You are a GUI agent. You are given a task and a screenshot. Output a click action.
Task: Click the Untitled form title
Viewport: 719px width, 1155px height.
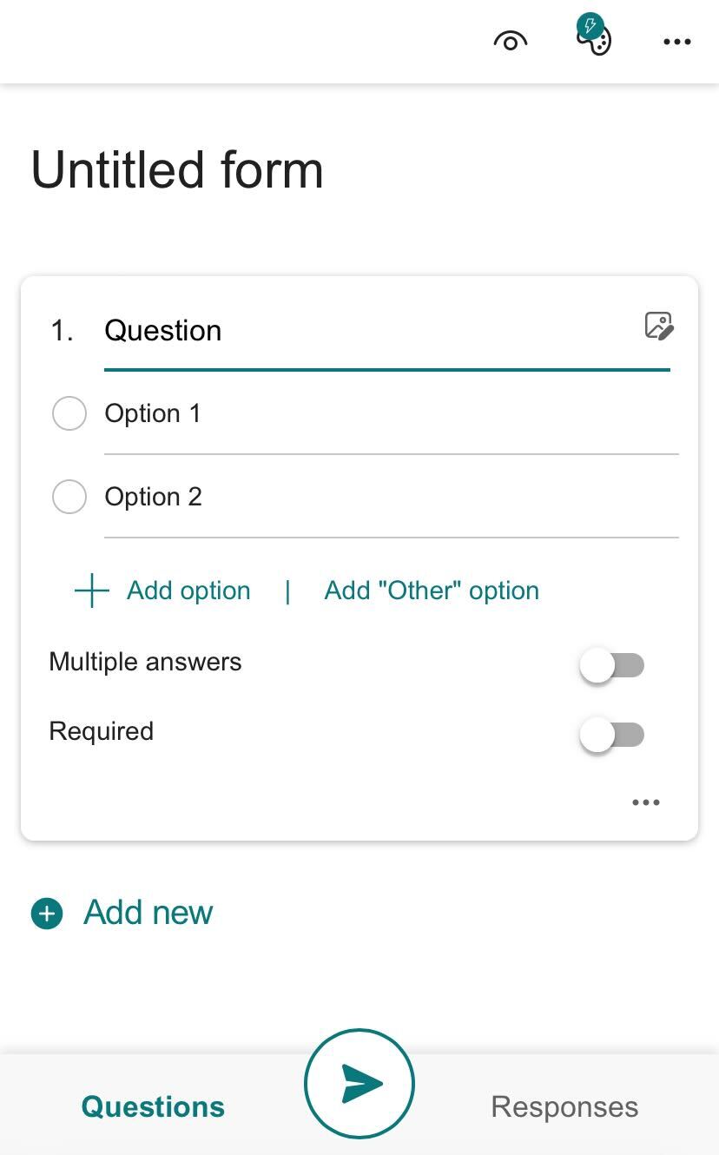tap(177, 169)
